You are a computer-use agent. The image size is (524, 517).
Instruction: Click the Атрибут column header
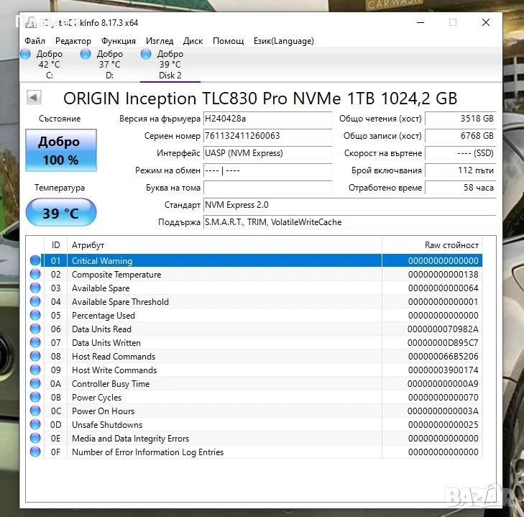point(224,245)
